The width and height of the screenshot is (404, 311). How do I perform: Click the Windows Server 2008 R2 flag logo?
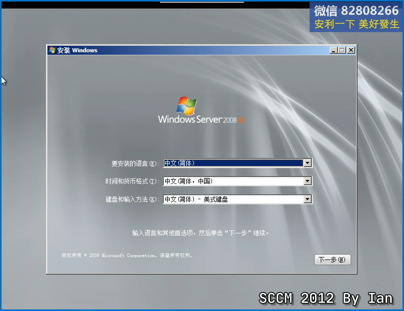pos(187,106)
